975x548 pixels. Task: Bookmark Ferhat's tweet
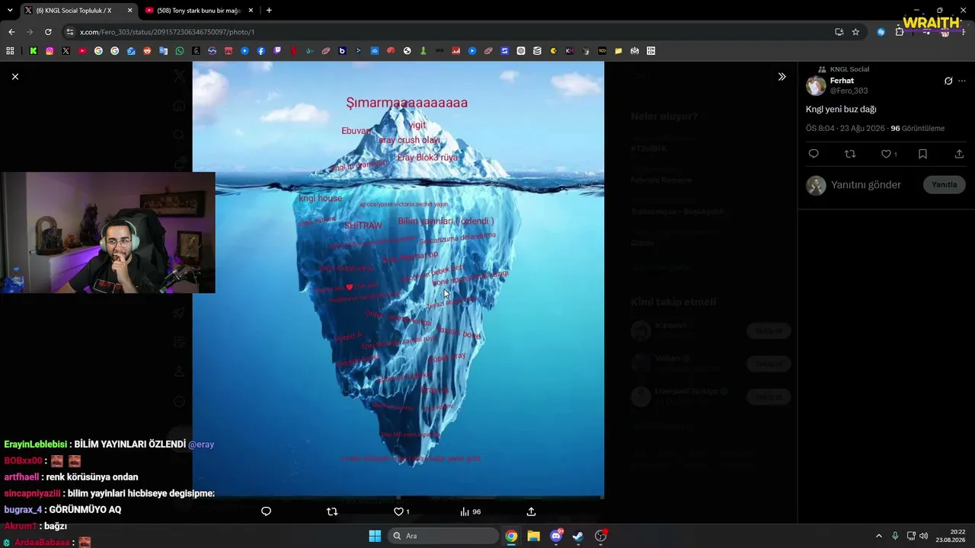(922, 154)
